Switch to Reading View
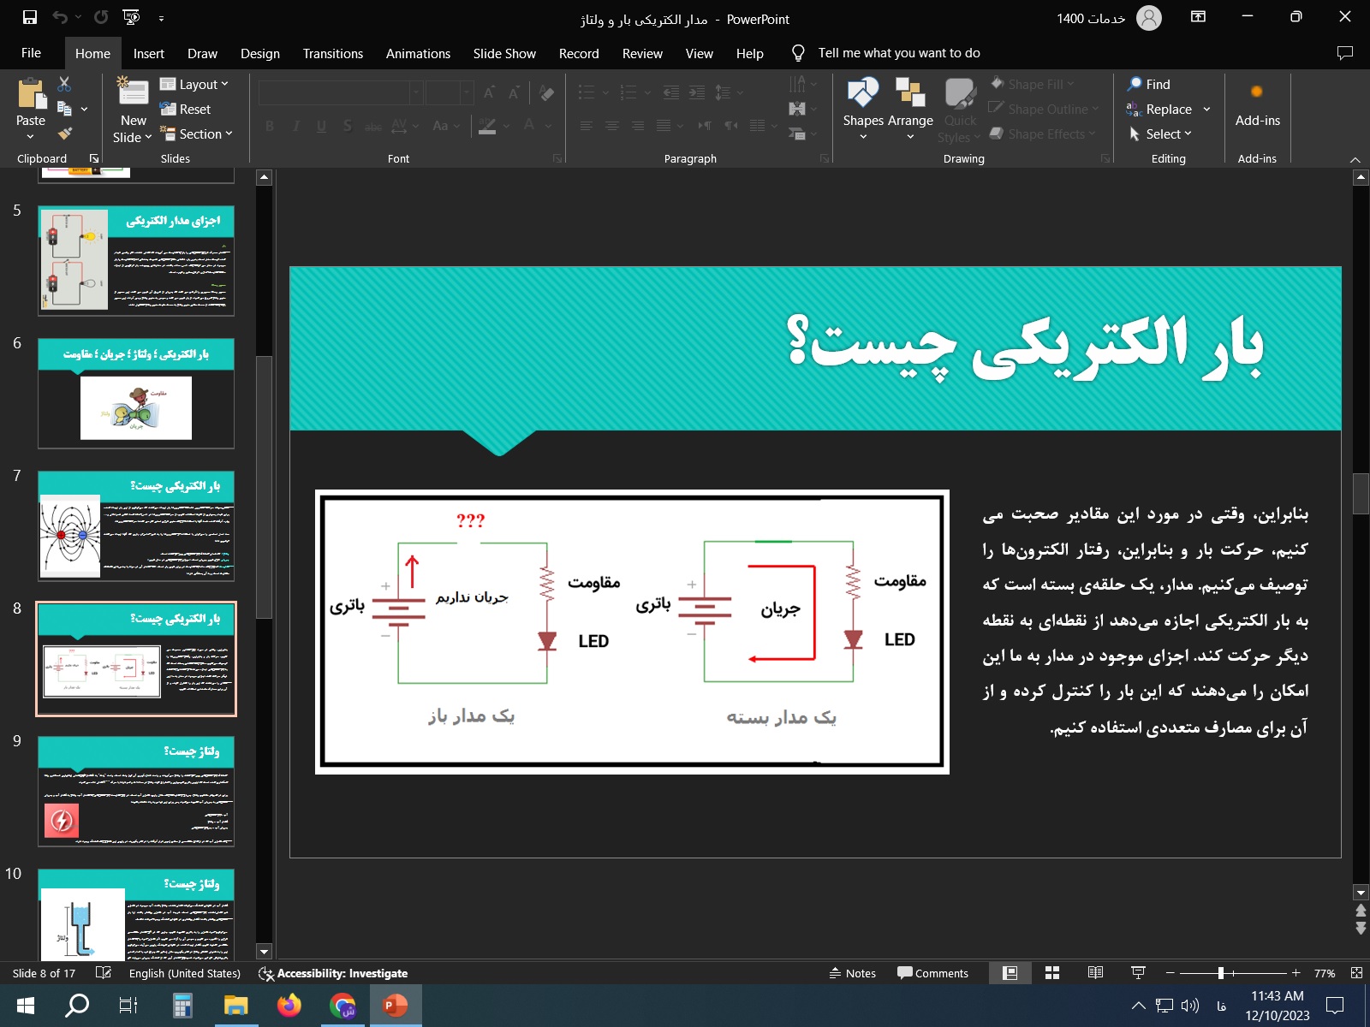1370x1027 pixels. [x=1095, y=973]
